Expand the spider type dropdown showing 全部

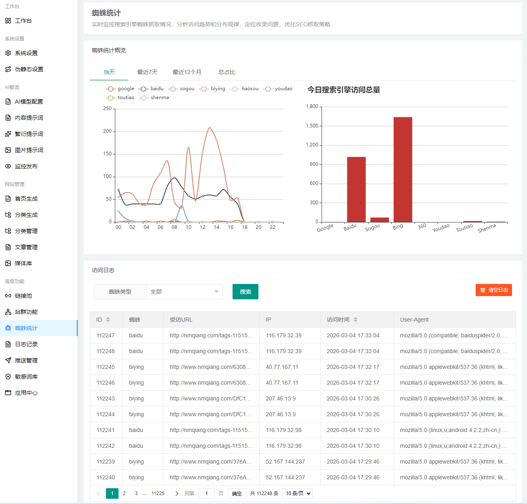(x=184, y=292)
